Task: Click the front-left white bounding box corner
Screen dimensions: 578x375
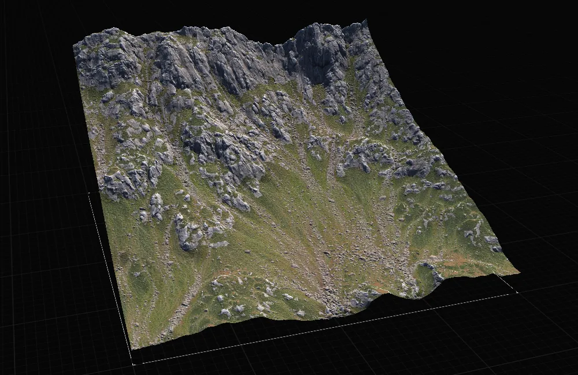Action: click(134, 364)
